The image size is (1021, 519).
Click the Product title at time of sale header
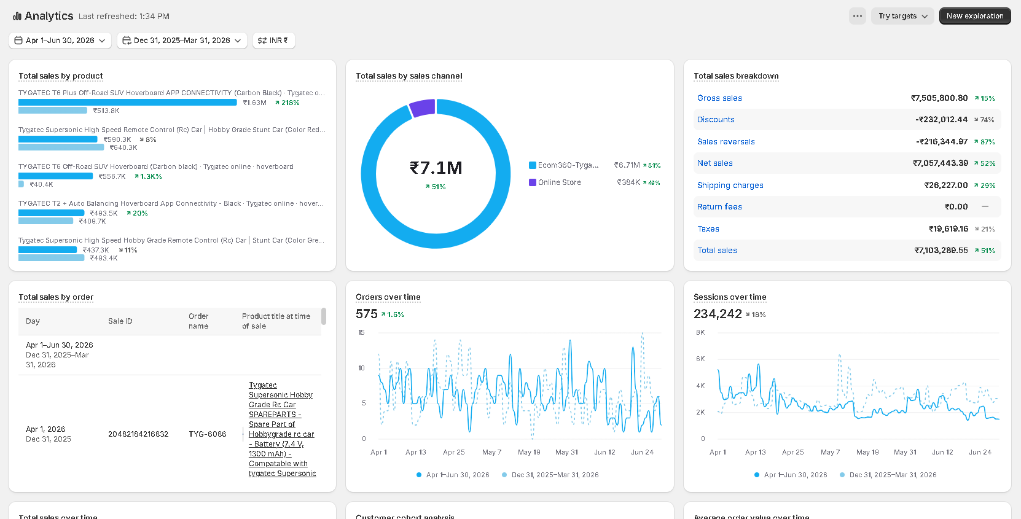point(276,321)
